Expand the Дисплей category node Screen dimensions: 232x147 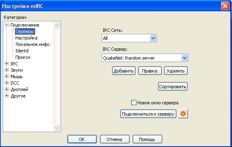pyautogui.click(x=6, y=89)
